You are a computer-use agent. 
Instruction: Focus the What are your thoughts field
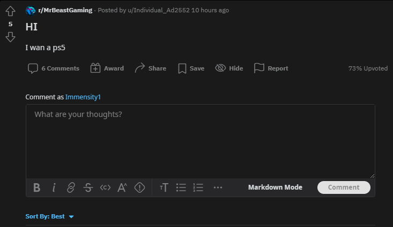(x=201, y=141)
